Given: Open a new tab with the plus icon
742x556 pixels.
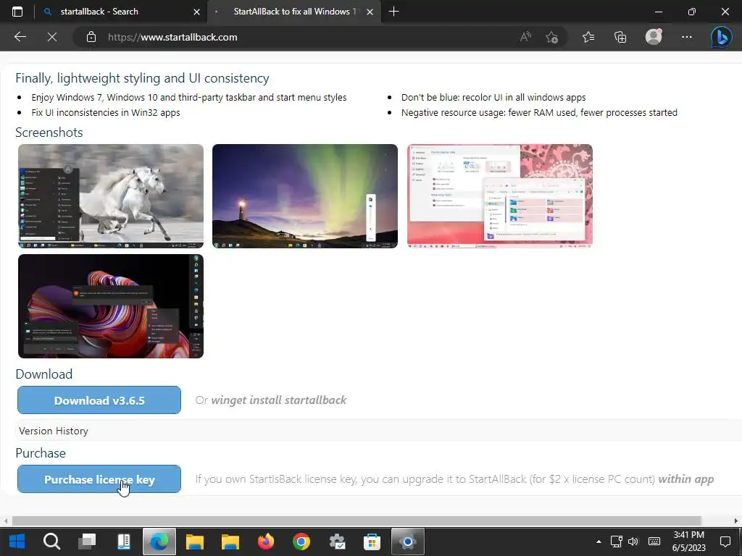Looking at the screenshot, I should [x=393, y=12].
